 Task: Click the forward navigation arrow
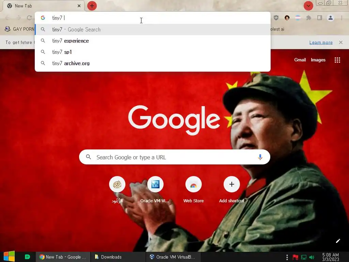click(18, 18)
